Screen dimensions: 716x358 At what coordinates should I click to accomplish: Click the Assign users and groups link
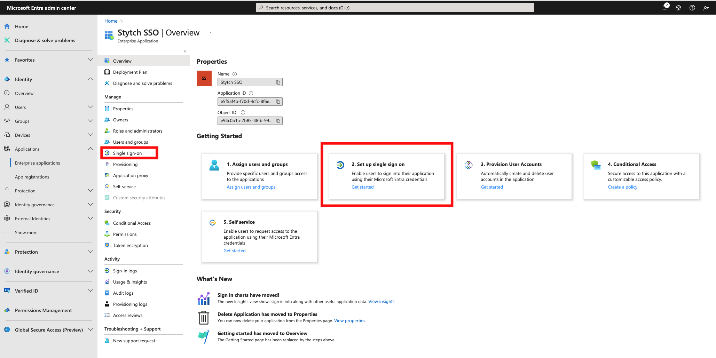251,187
